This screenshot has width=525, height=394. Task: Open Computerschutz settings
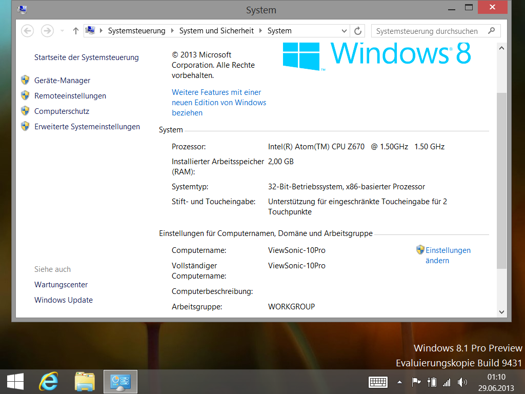pos(62,111)
